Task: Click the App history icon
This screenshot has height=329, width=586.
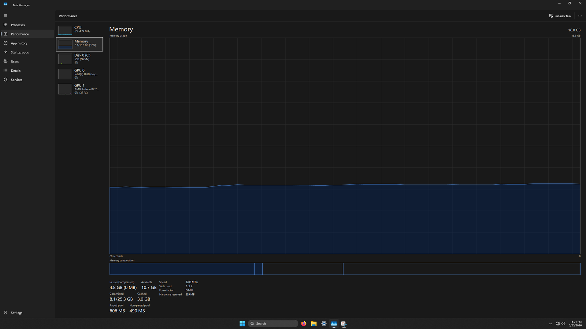Action: point(5,43)
